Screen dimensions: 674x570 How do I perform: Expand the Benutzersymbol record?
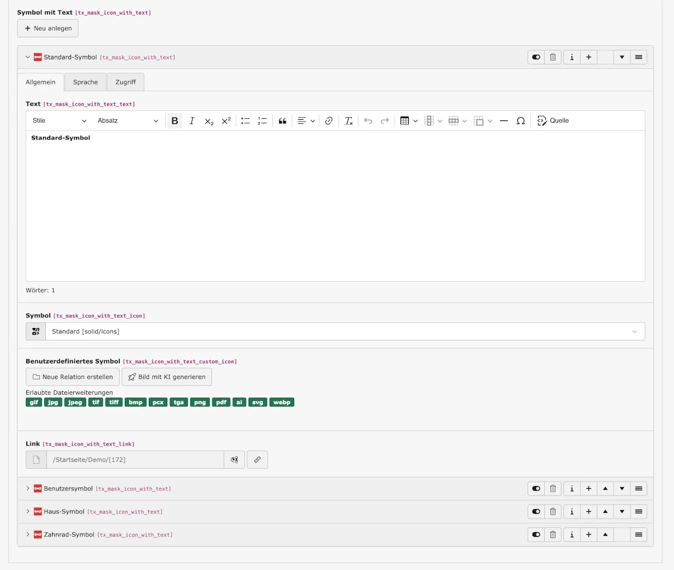point(27,488)
